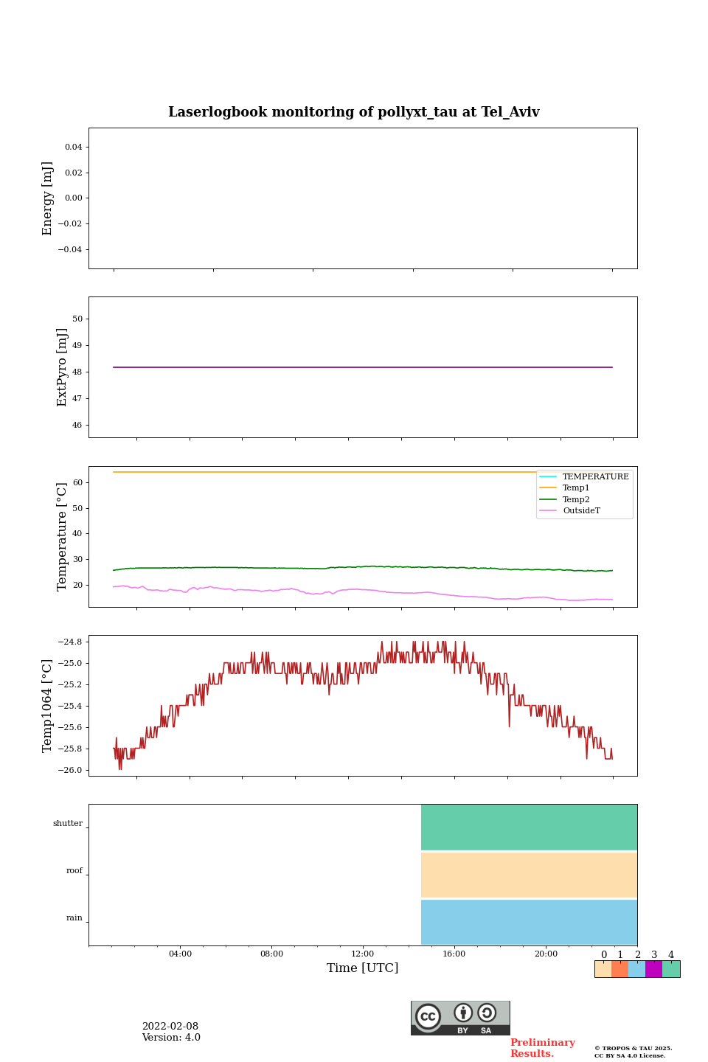Pick the color swatch labeled 0
This screenshot has height=1062, width=708.
pyautogui.click(x=603, y=969)
